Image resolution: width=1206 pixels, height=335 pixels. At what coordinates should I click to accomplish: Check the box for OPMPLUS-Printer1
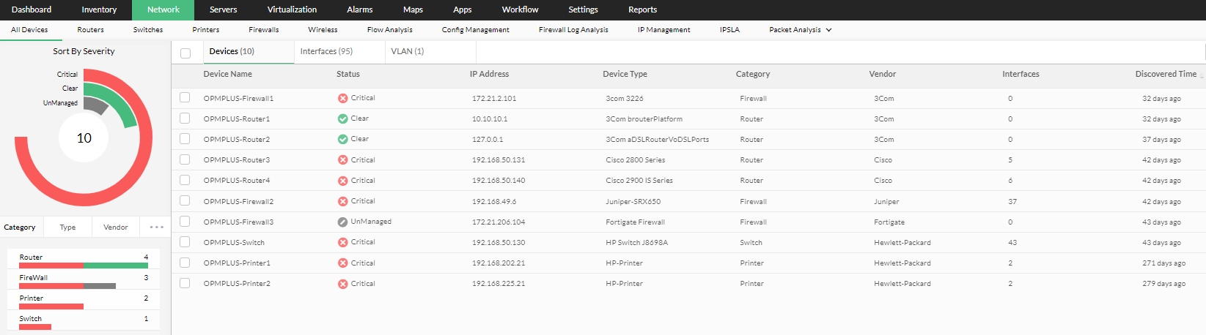pyautogui.click(x=185, y=263)
